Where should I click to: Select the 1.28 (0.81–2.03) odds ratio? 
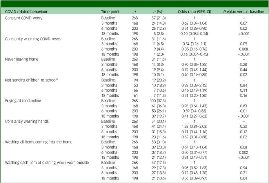coord(194,127)
